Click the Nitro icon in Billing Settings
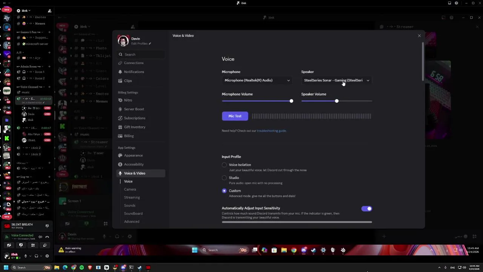Screen dimensions: 483x272 pos(120,100)
